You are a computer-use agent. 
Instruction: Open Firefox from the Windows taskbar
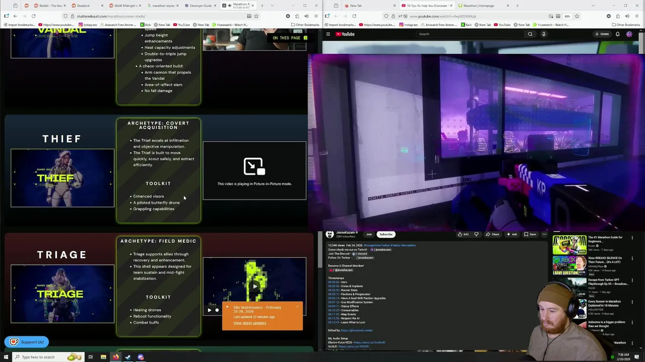click(116, 357)
